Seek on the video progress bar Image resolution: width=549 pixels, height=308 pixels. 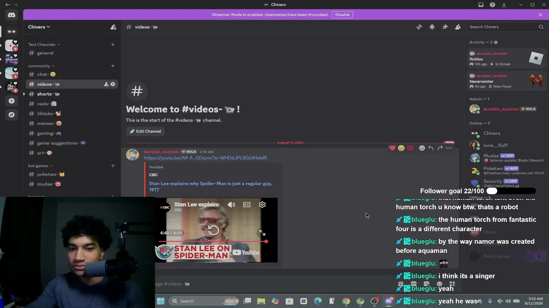(213, 242)
